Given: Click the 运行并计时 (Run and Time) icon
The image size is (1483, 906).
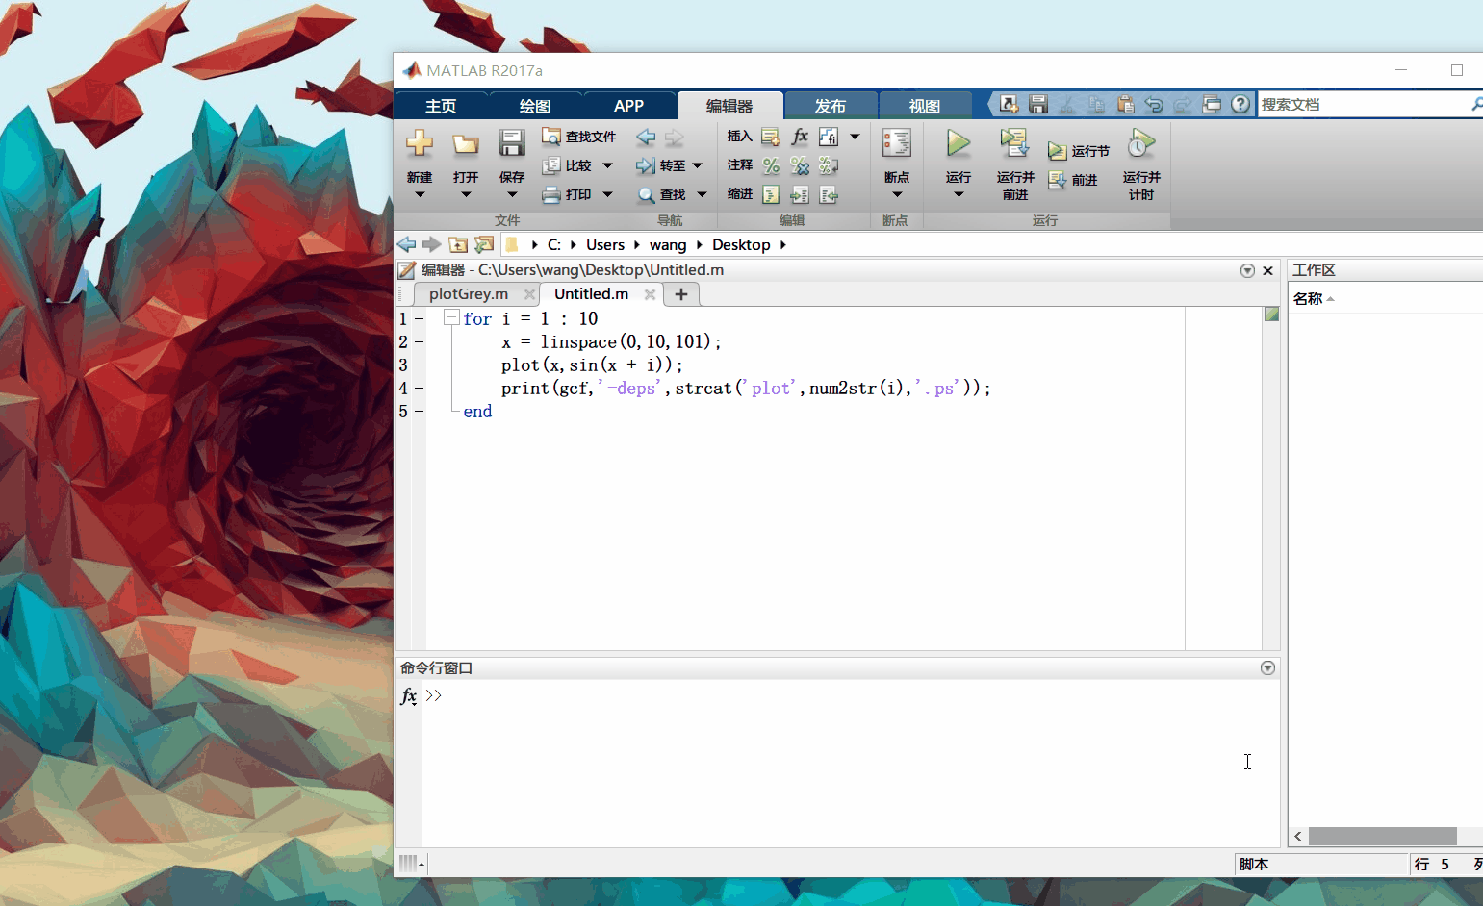Looking at the screenshot, I should click(1140, 142).
